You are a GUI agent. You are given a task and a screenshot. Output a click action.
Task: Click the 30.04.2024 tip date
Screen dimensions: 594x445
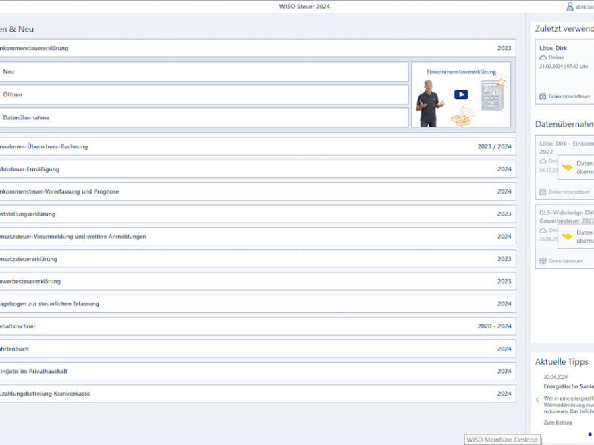(x=556, y=377)
